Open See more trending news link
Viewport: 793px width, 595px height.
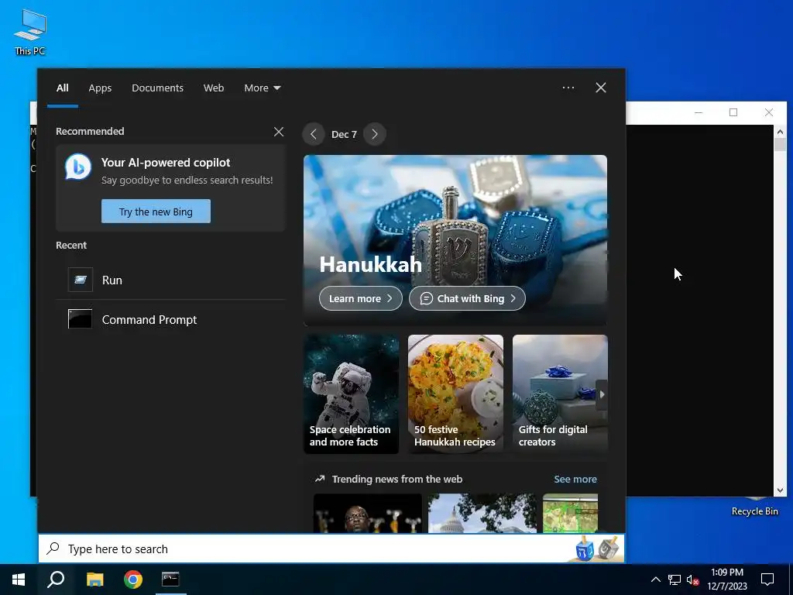point(575,479)
